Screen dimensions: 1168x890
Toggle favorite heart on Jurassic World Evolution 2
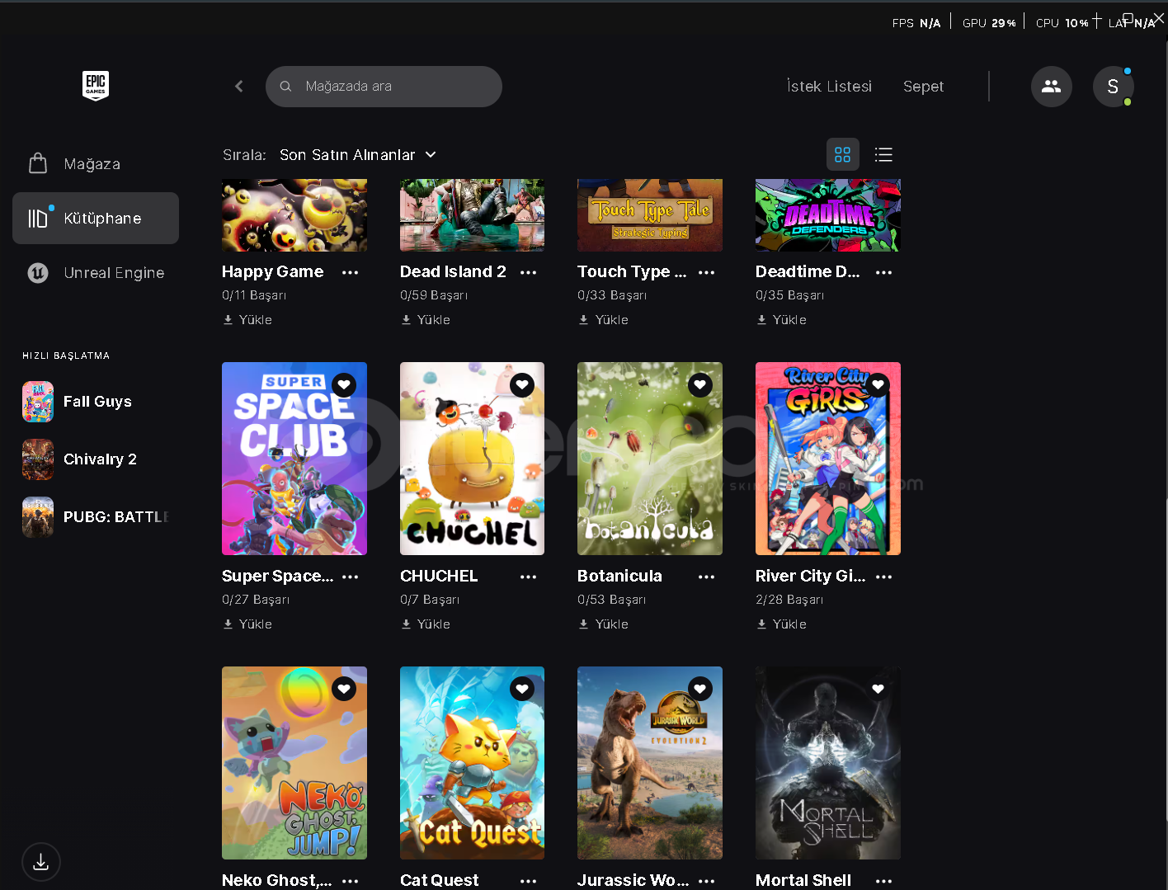[x=700, y=689]
